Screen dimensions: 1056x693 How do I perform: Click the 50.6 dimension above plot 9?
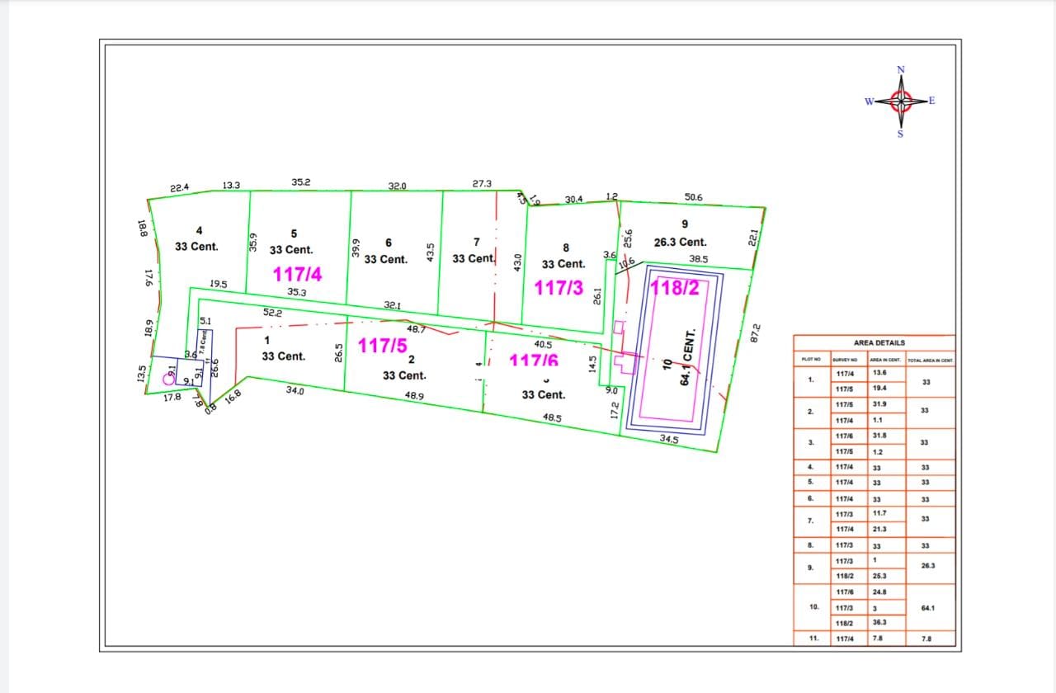tap(693, 197)
